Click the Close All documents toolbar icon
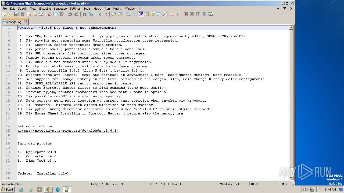This screenshot has height=193, width=344. pyautogui.click(x=35, y=14)
